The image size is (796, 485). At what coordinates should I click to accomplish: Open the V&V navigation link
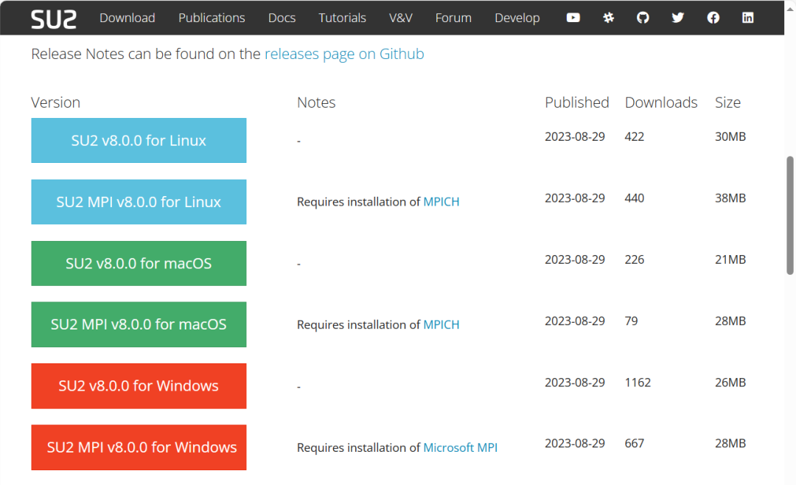pyautogui.click(x=400, y=18)
